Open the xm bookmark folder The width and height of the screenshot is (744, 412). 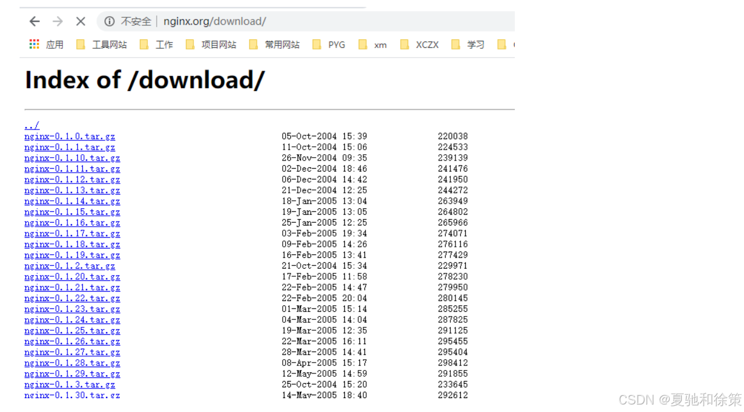point(373,44)
